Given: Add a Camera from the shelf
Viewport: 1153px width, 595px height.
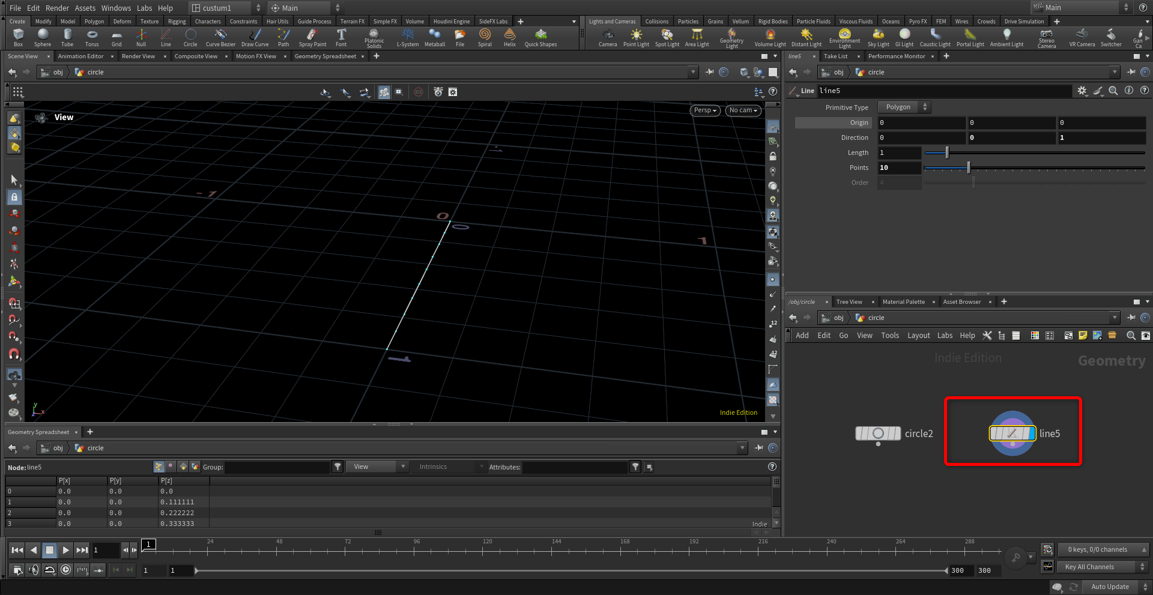Looking at the screenshot, I should tap(607, 37).
